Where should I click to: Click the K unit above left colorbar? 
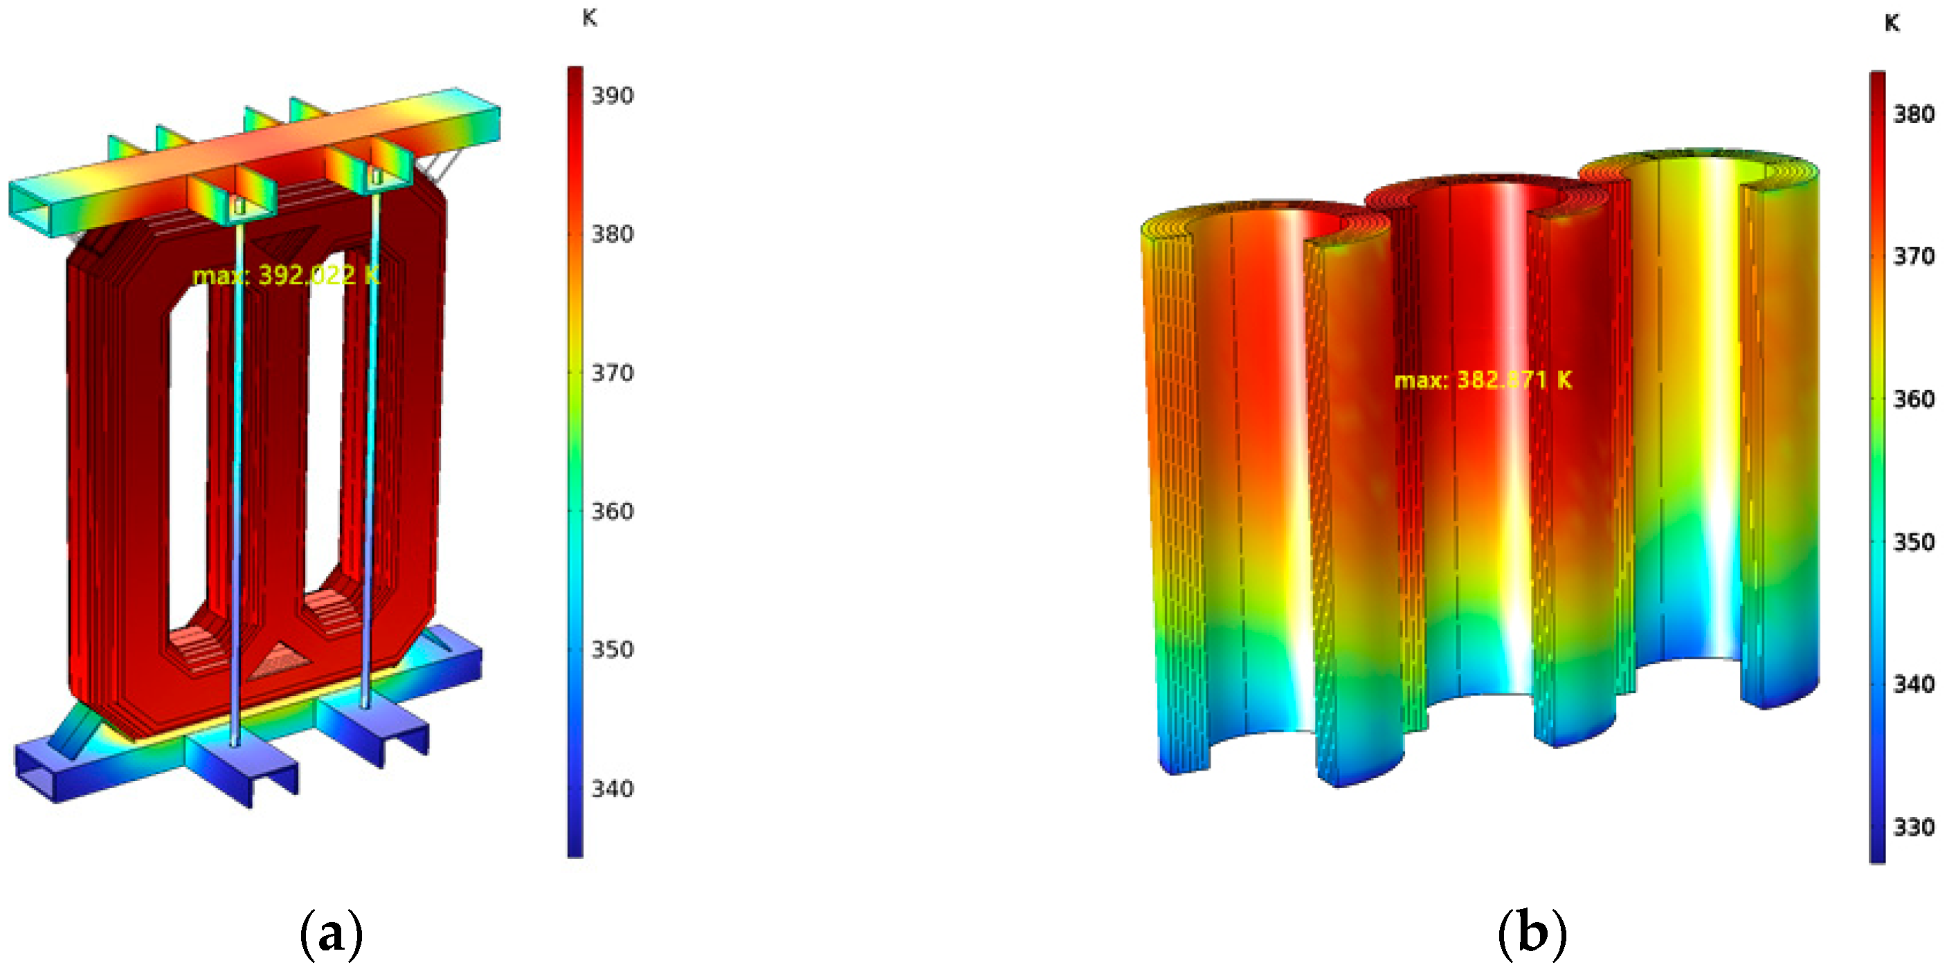(x=590, y=17)
